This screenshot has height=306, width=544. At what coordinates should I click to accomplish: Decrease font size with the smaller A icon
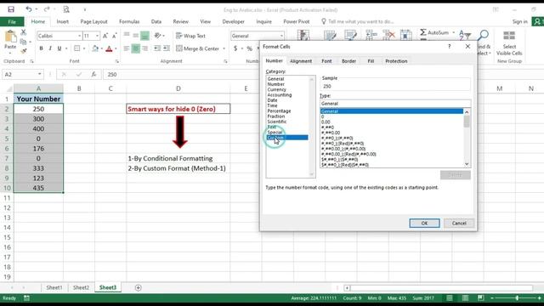pyautogui.click(x=114, y=36)
